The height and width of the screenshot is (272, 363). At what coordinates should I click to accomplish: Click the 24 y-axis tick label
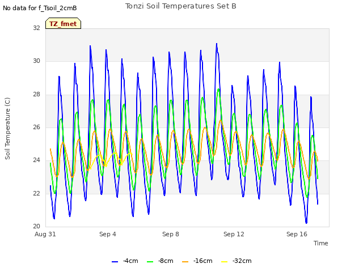click(36, 160)
